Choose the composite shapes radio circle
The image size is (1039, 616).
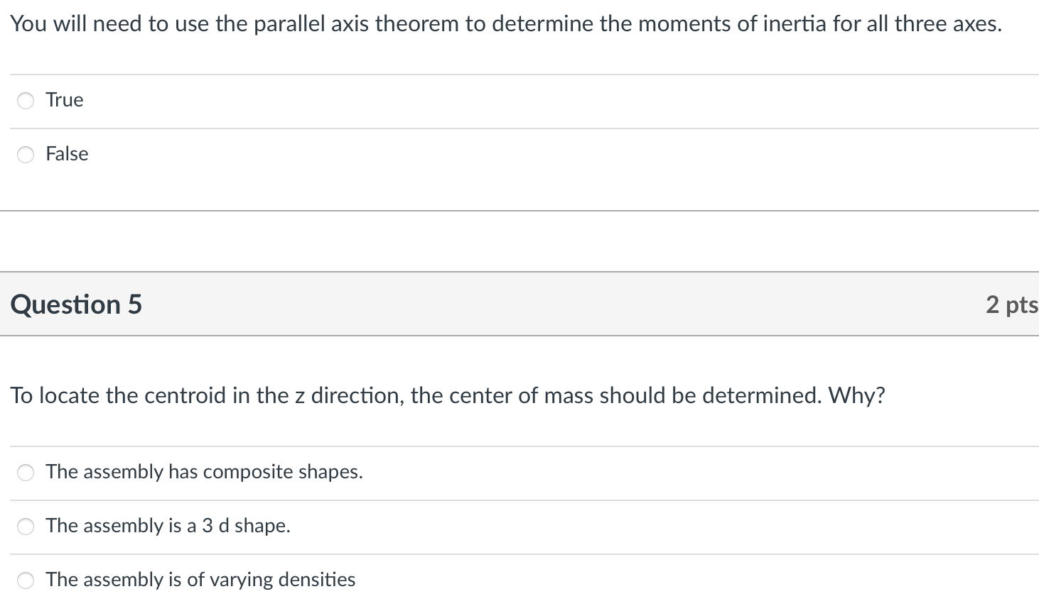pos(26,473)
